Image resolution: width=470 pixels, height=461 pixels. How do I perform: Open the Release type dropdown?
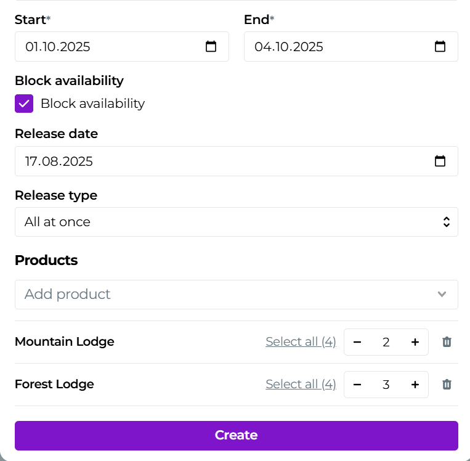pos(236,222)
